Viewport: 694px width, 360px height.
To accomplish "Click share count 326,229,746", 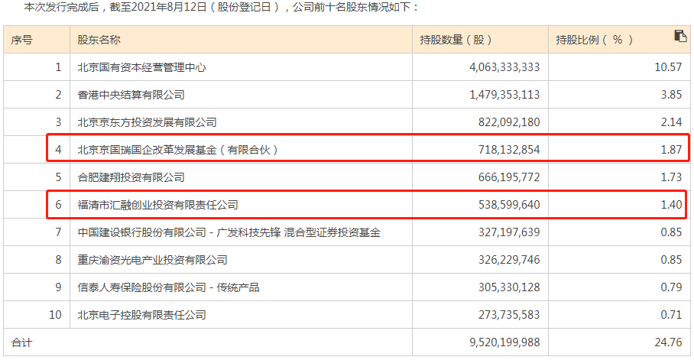I will (x=509, y=259).
